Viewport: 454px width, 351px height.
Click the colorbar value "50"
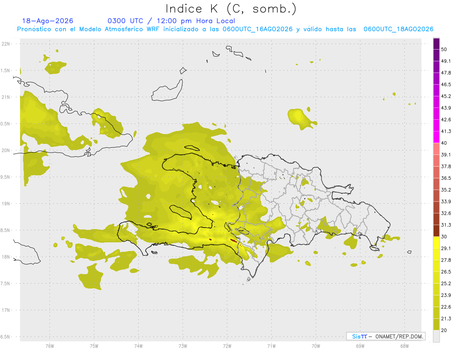tap(444, 50)
